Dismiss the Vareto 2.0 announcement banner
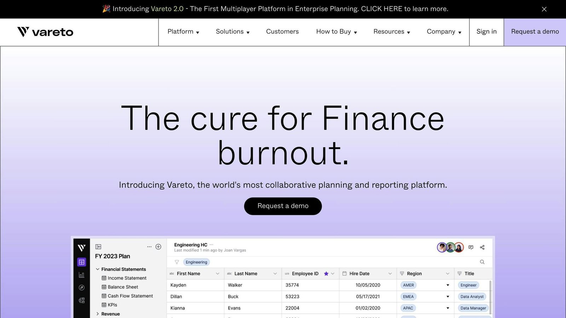This screenshot has width=566, height=318. (x=544, y=9)
